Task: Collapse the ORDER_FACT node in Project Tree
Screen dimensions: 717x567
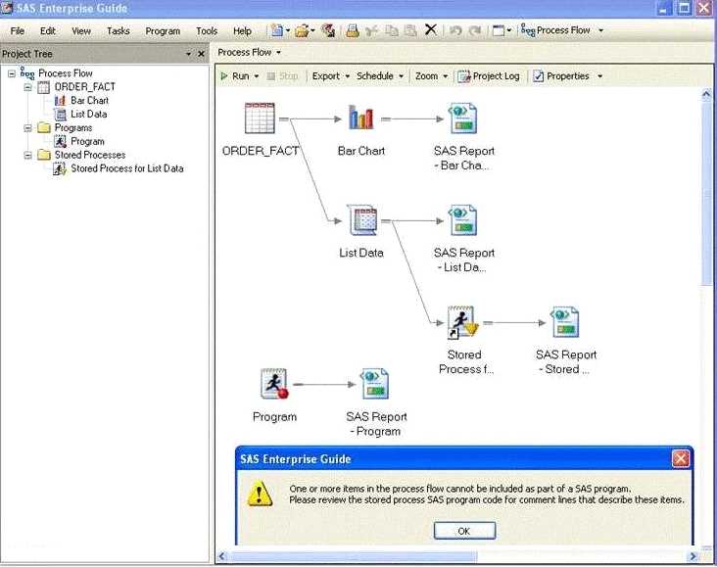Action: point(28,87)
